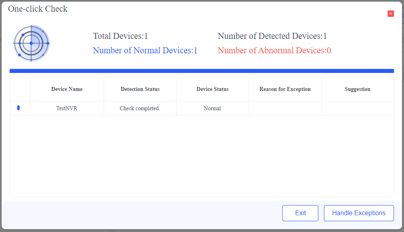The height and width of the screenshot is (232, 404).
Task: Click the blue detection progress bar
Action: (202, 71)
